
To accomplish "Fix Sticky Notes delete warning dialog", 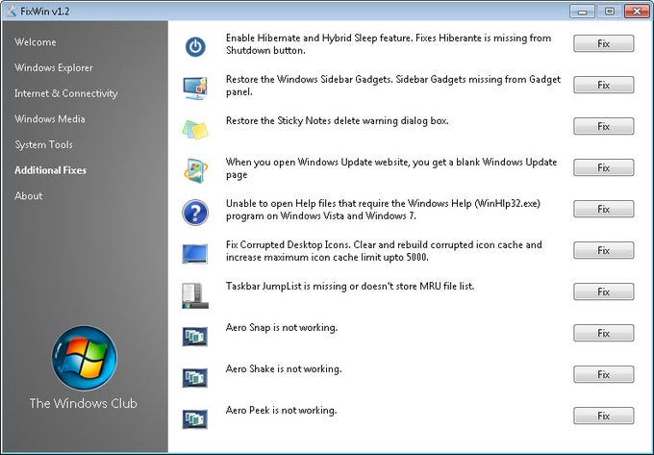I will point(604,126).
